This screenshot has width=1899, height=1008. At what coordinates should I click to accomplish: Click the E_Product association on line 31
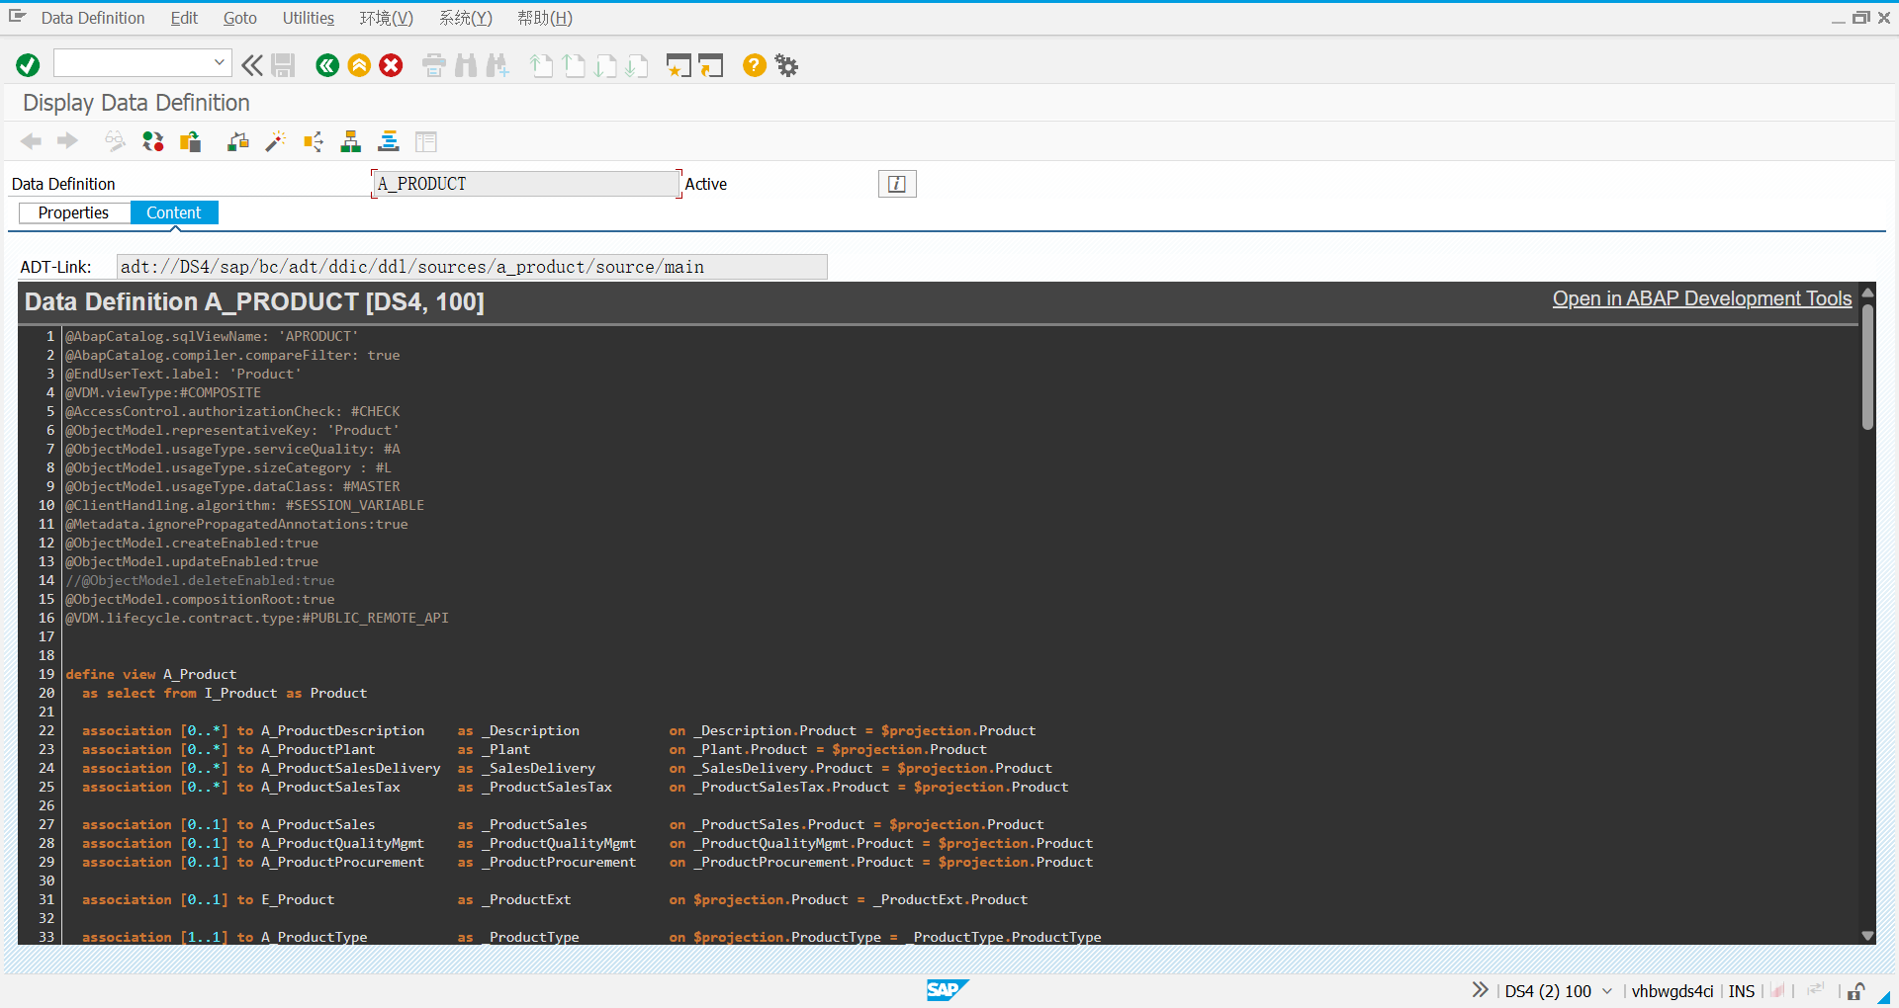(555, 899)
